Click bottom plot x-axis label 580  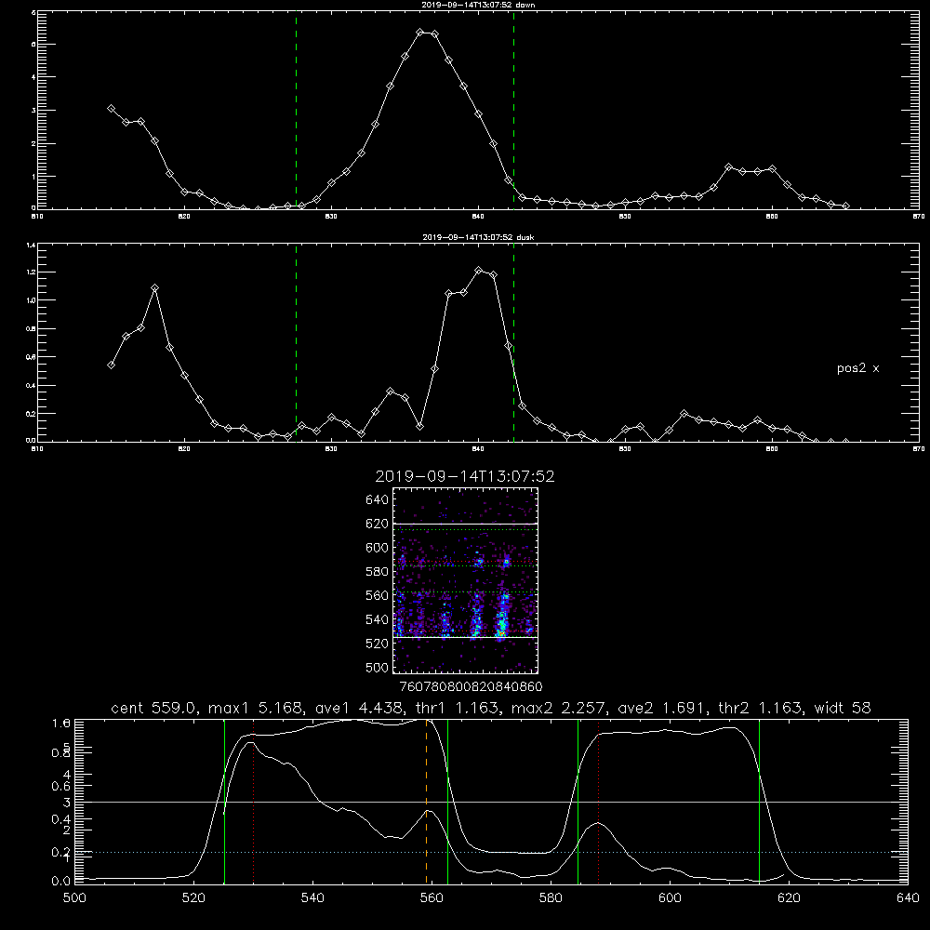(551, 898)
